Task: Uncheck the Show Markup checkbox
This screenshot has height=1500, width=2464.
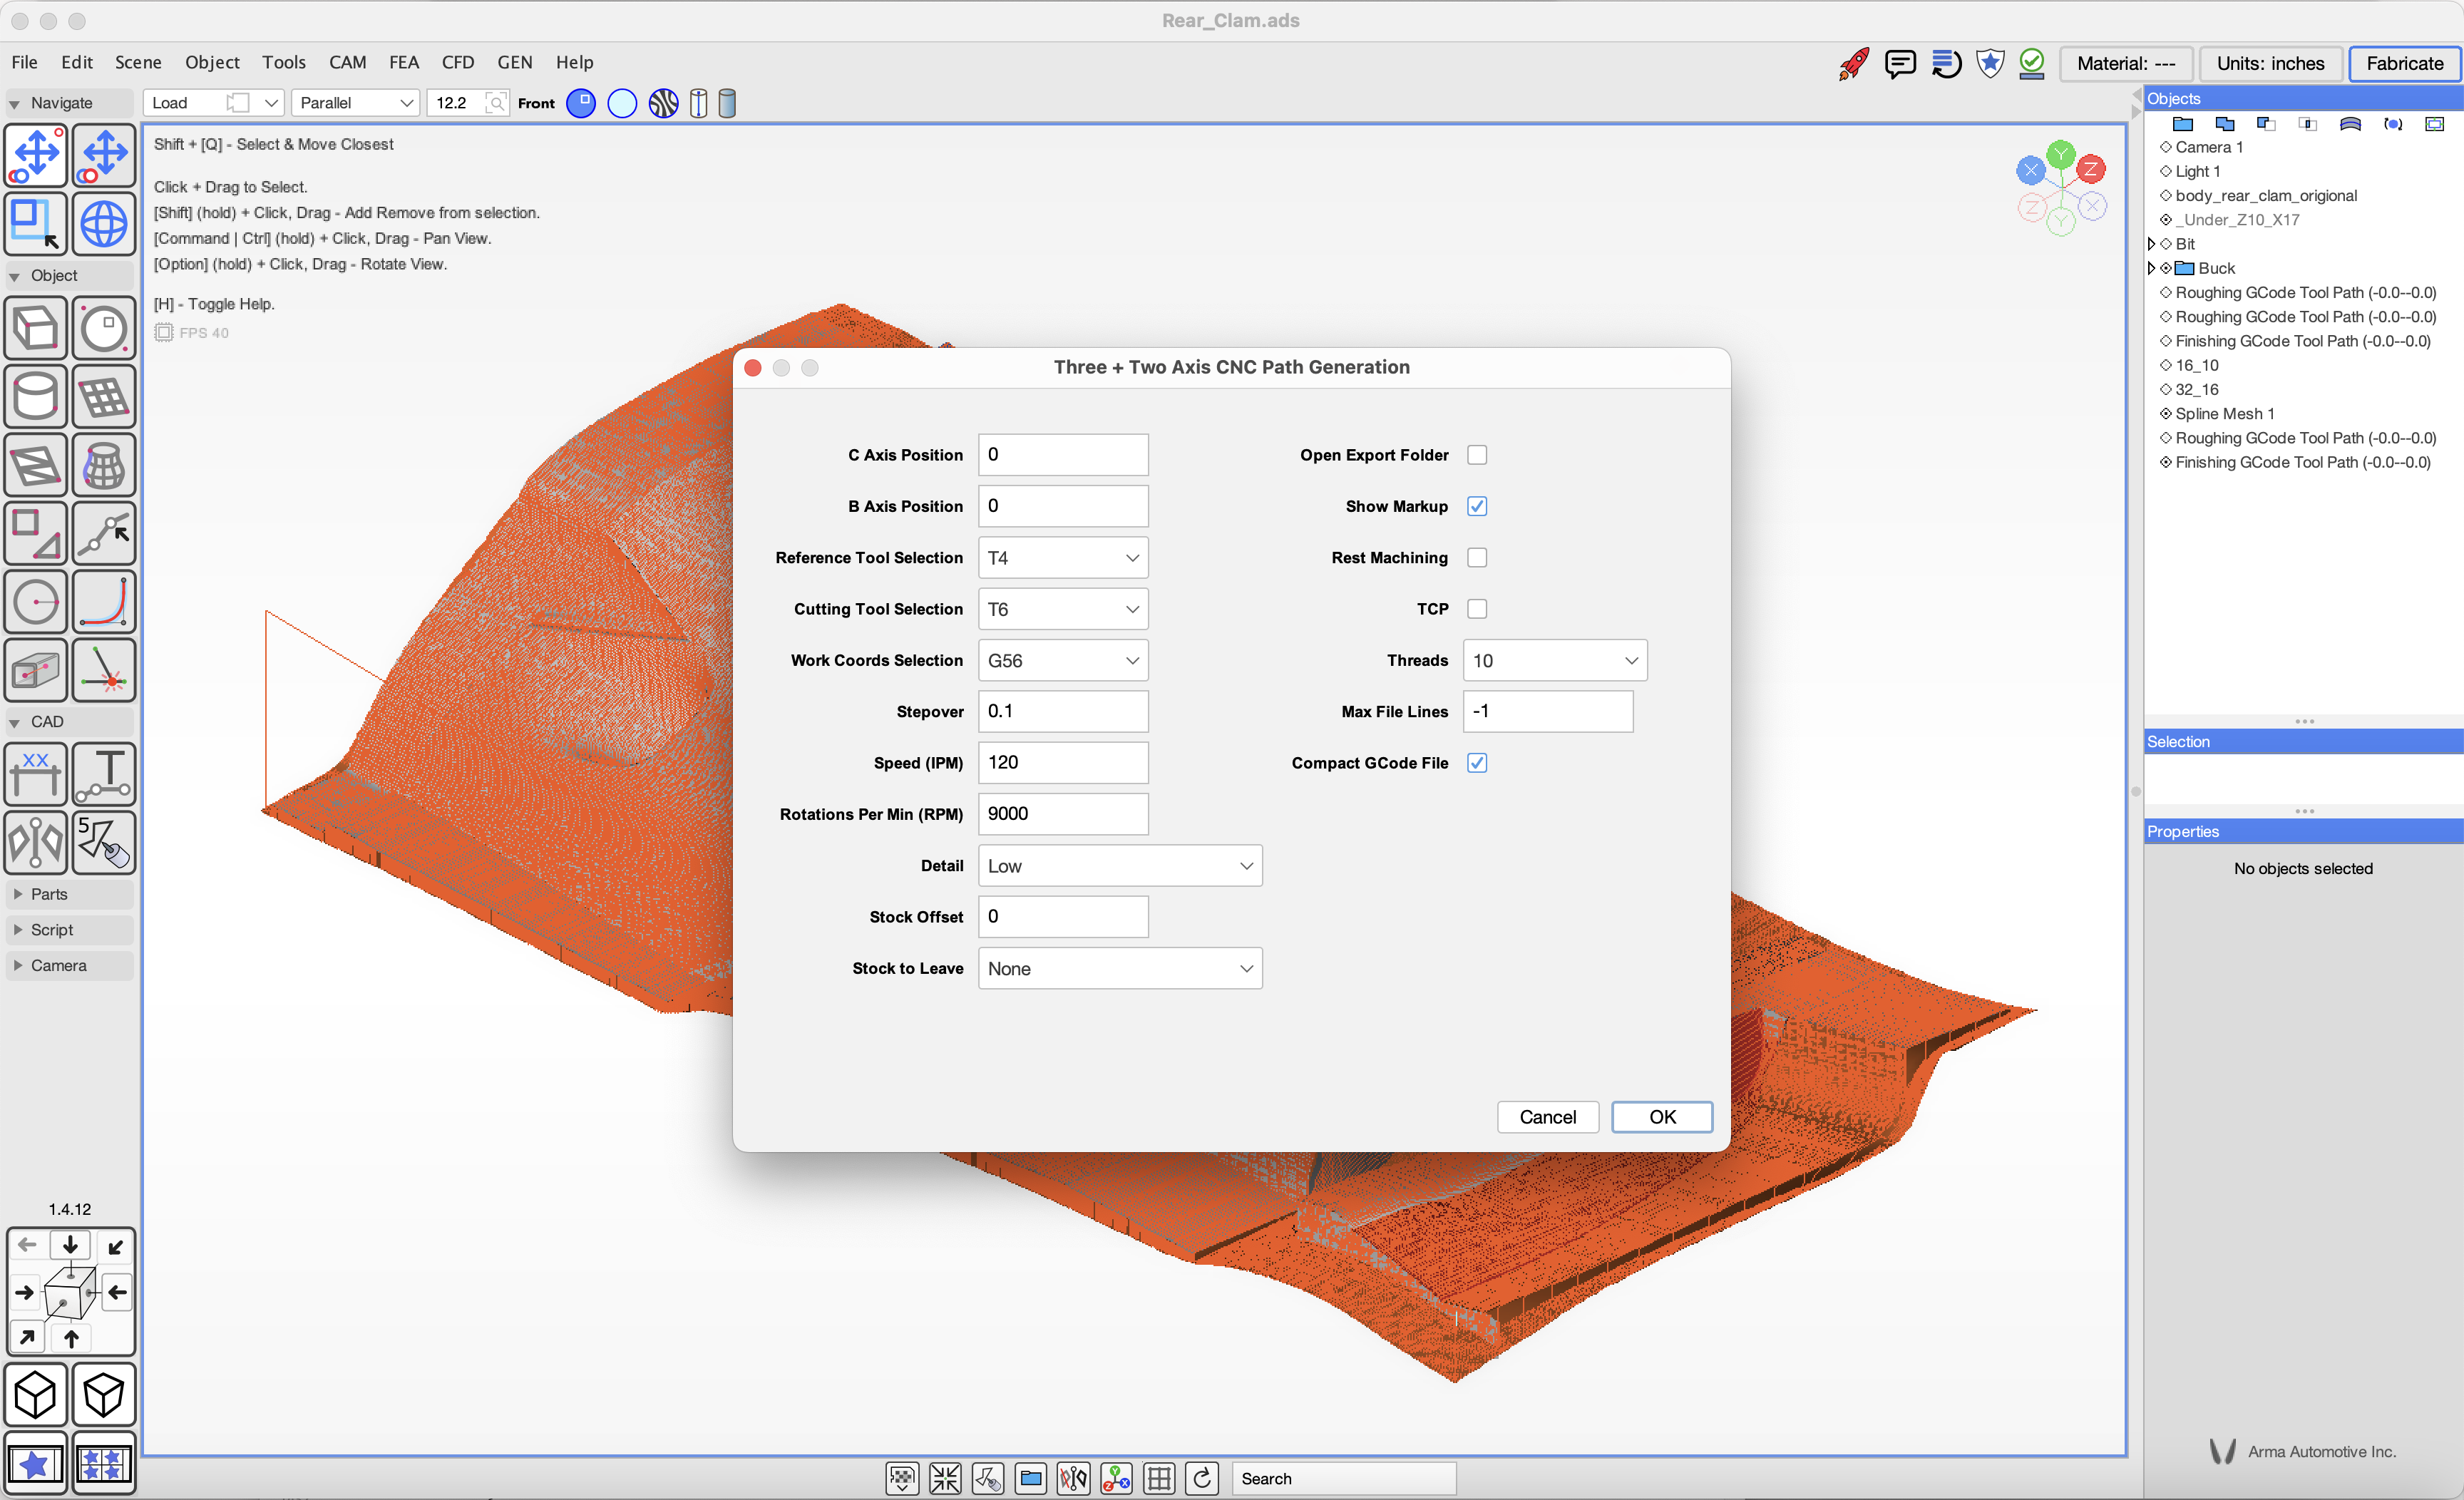Action: [x=1476, y=506]
